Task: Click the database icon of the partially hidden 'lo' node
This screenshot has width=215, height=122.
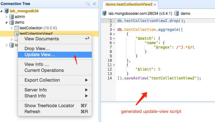Action: pos(12,45)
